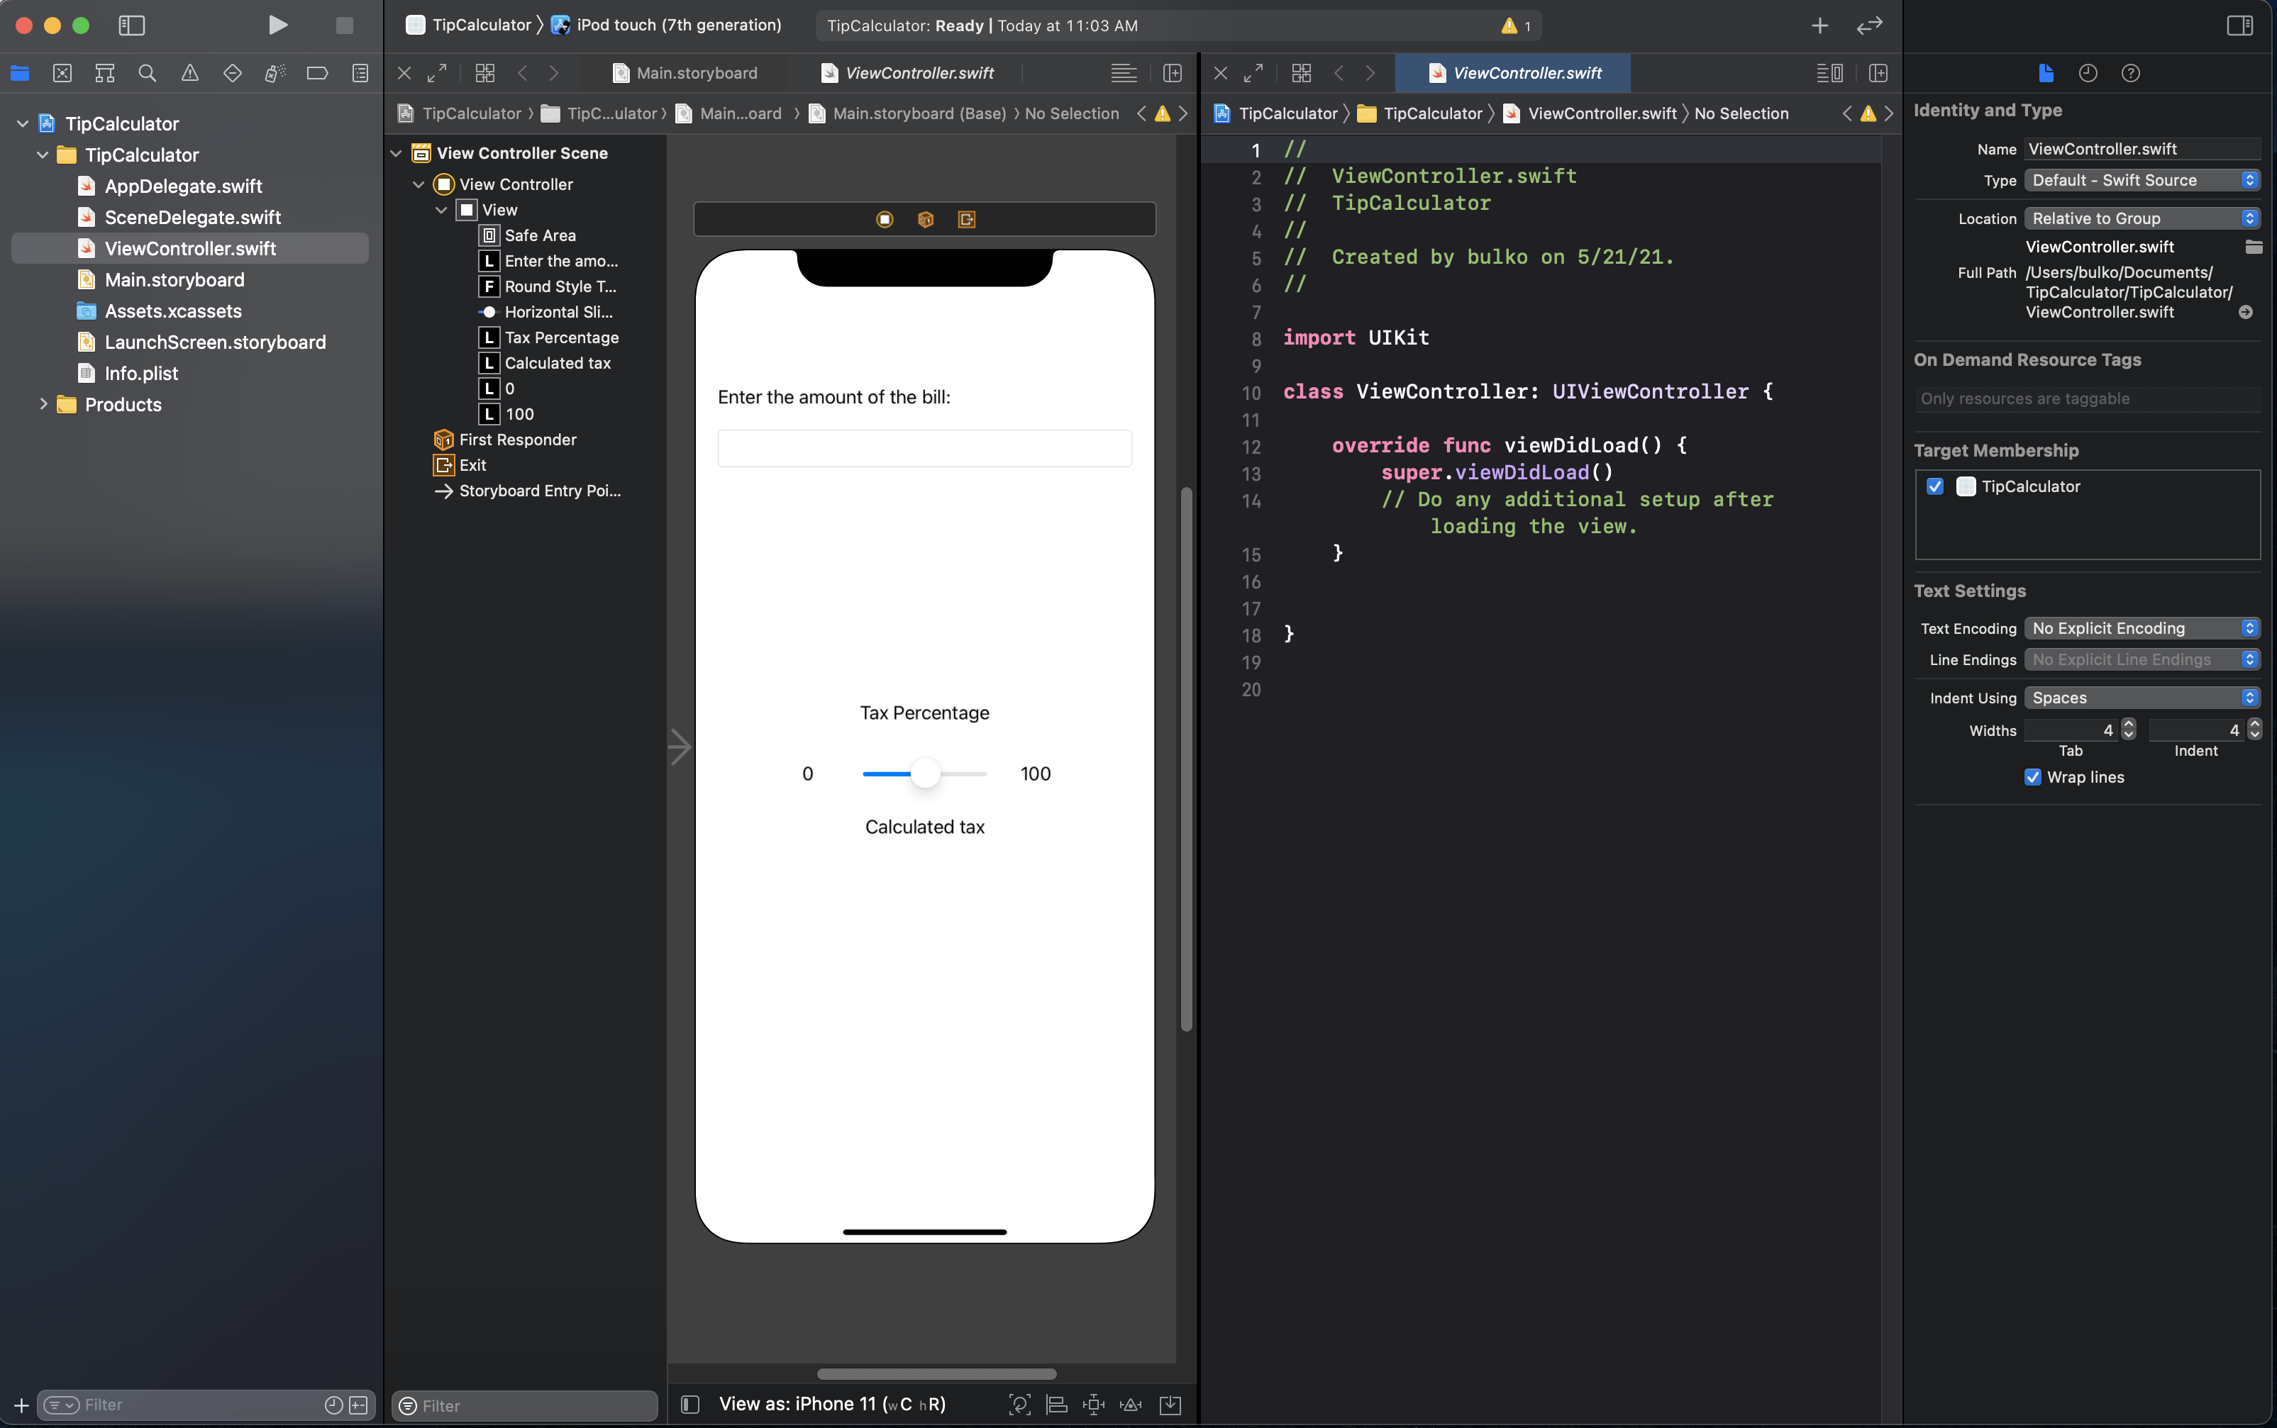The height and width of the screenshot is (1428, 2277).
Task: Select Main.storyboard in project navigator
Action: click(x=174, y=279)
